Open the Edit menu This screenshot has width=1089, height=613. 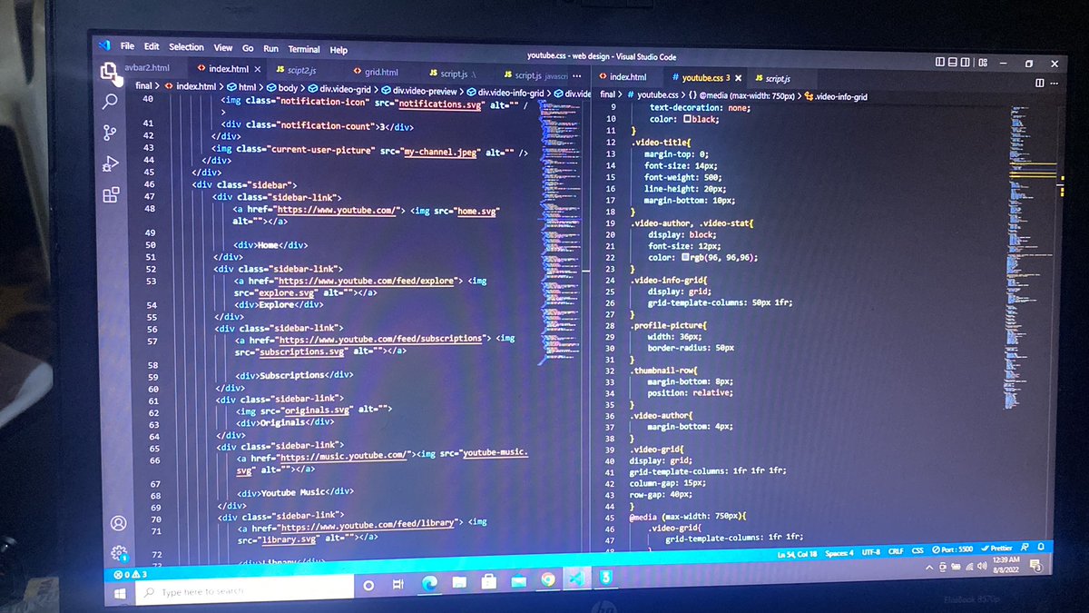151,46
